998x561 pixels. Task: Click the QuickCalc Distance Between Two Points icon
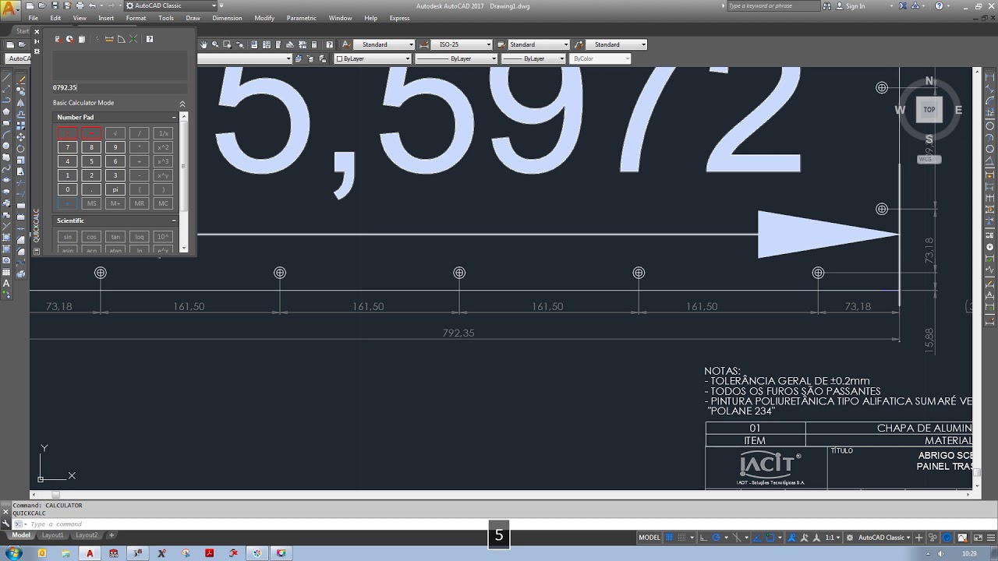tap(109, 39)
